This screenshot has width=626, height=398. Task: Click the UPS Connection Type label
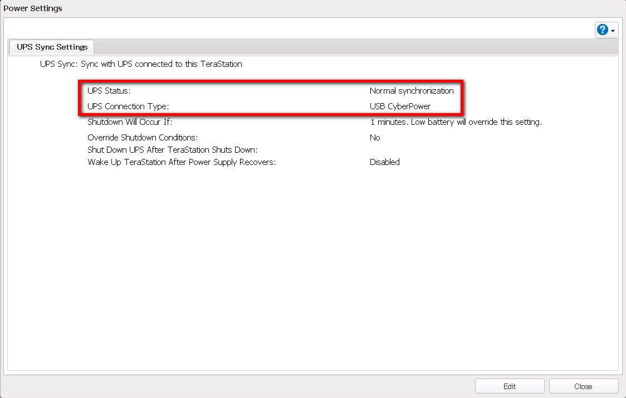128,106
